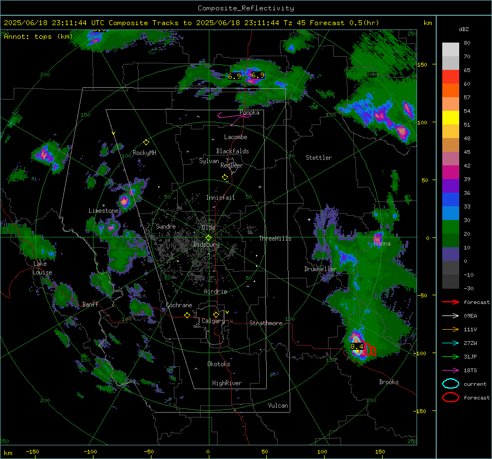Pick the magenta swatch between 42 and 39

[x=450, y=172]
